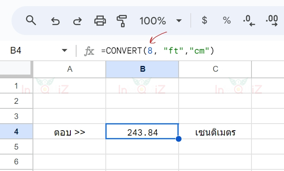Print the spreadsheet

[100, 21]
